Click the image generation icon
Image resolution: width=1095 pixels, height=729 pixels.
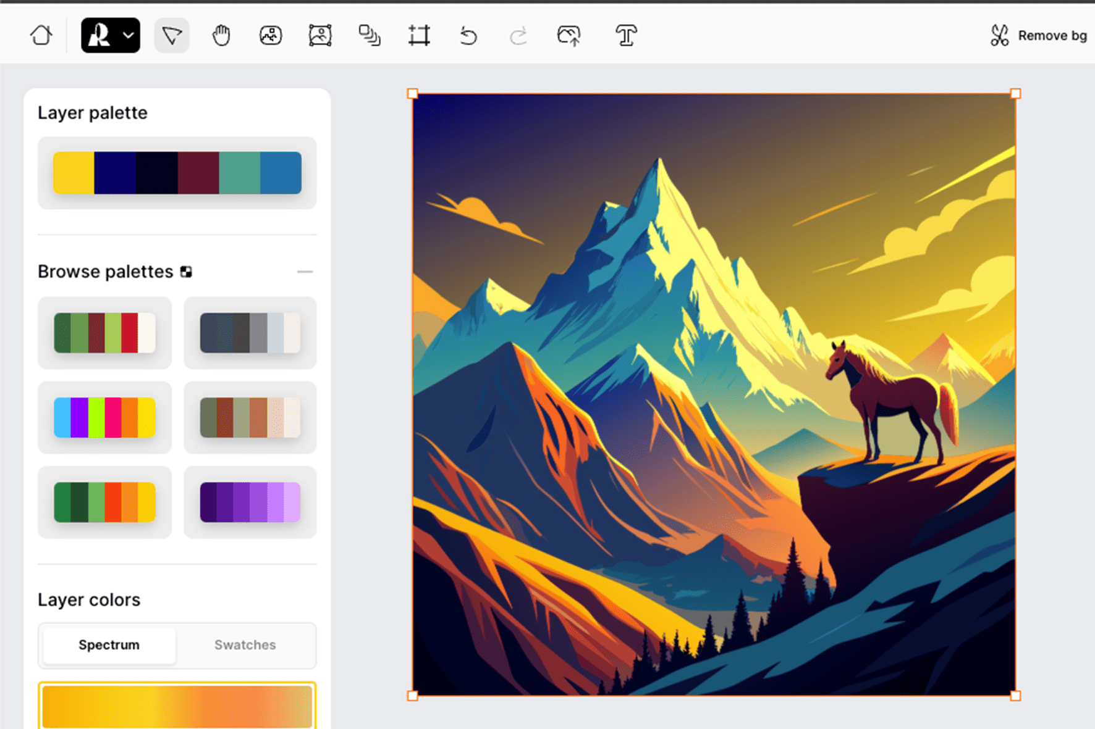[270, 35]
